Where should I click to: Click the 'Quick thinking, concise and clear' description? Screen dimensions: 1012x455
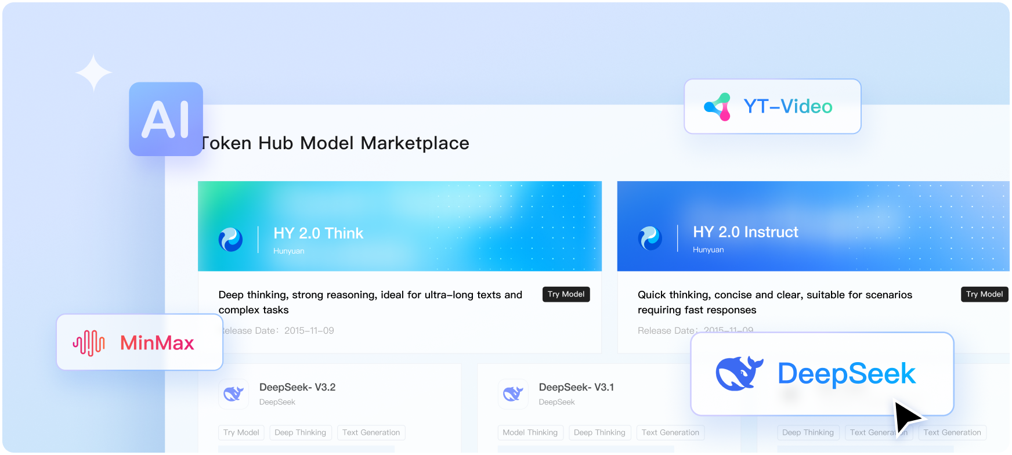(775, 302)
